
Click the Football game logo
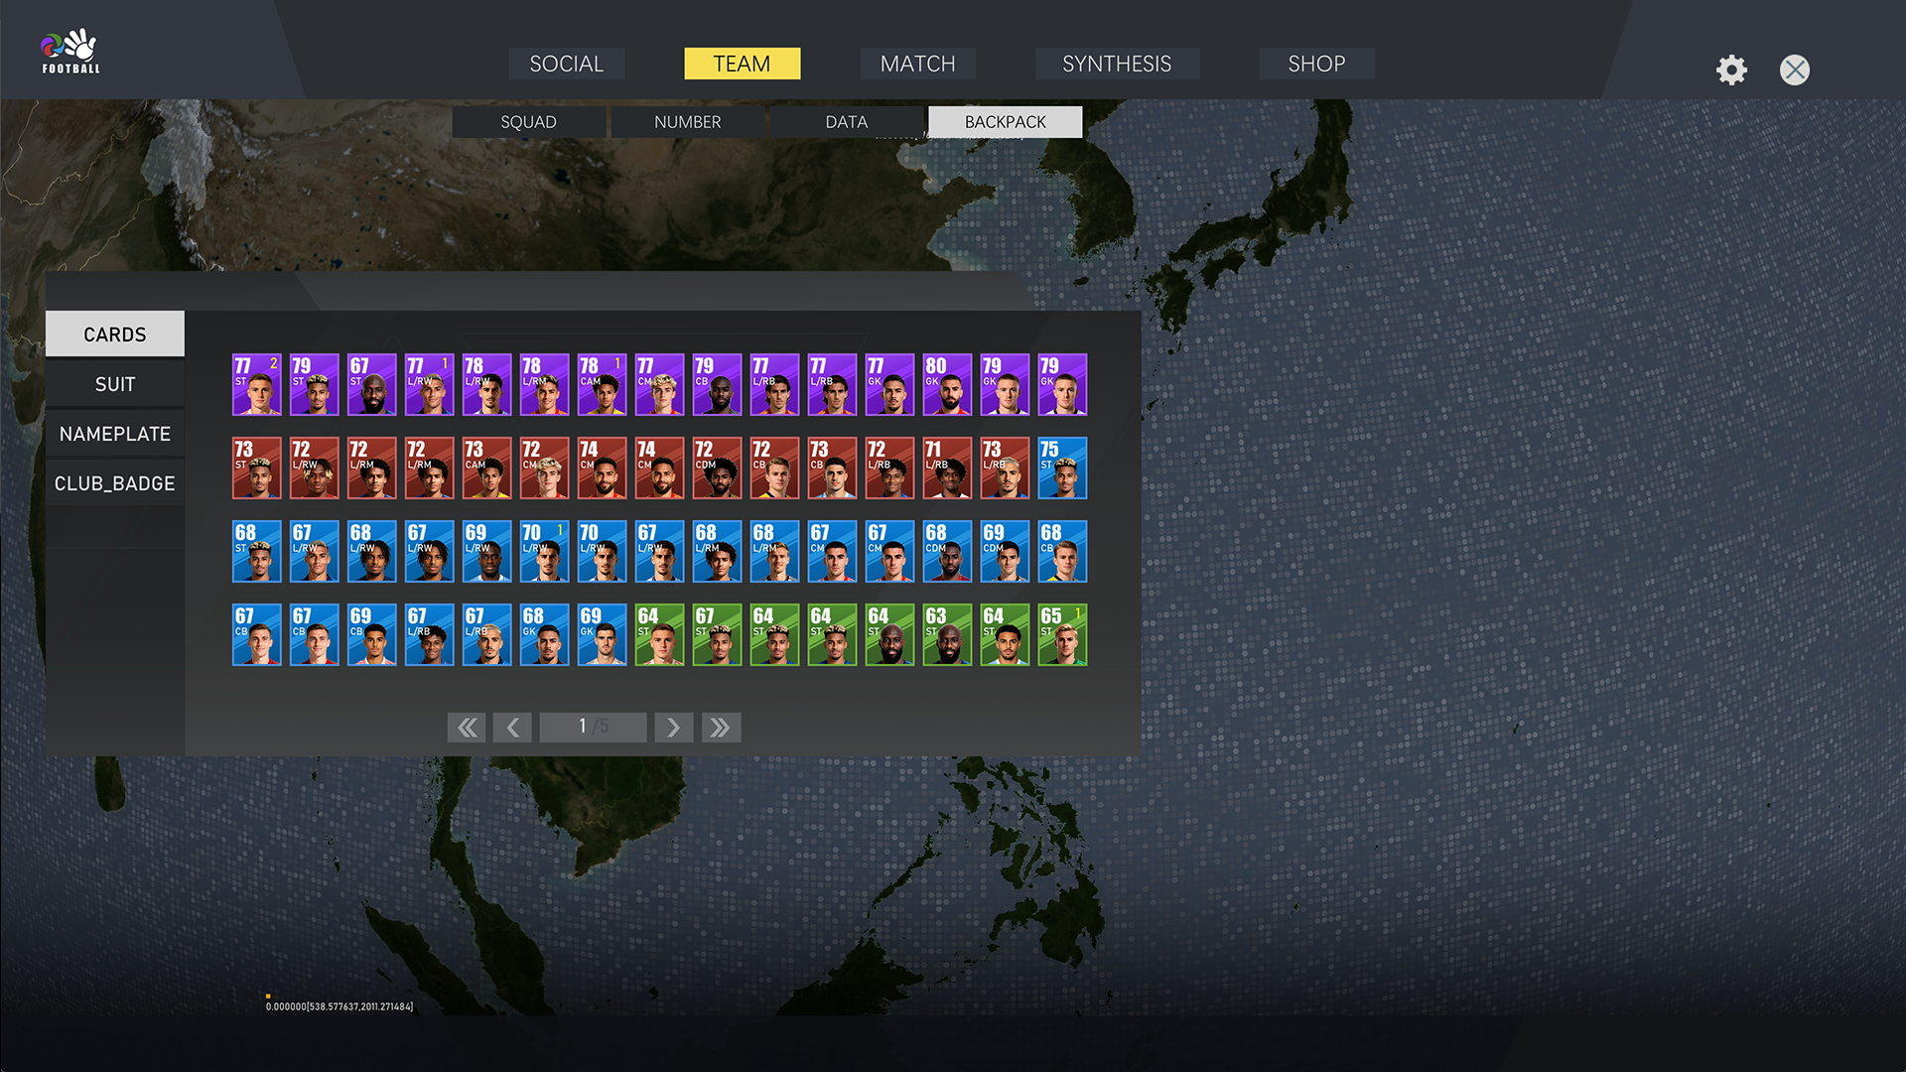tap(70, 51)
